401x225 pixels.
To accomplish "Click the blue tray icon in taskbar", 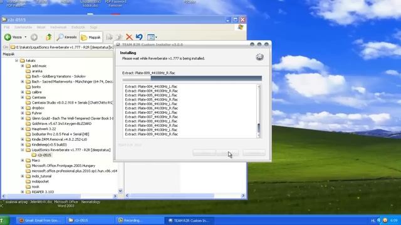I will tap(379, 220).
